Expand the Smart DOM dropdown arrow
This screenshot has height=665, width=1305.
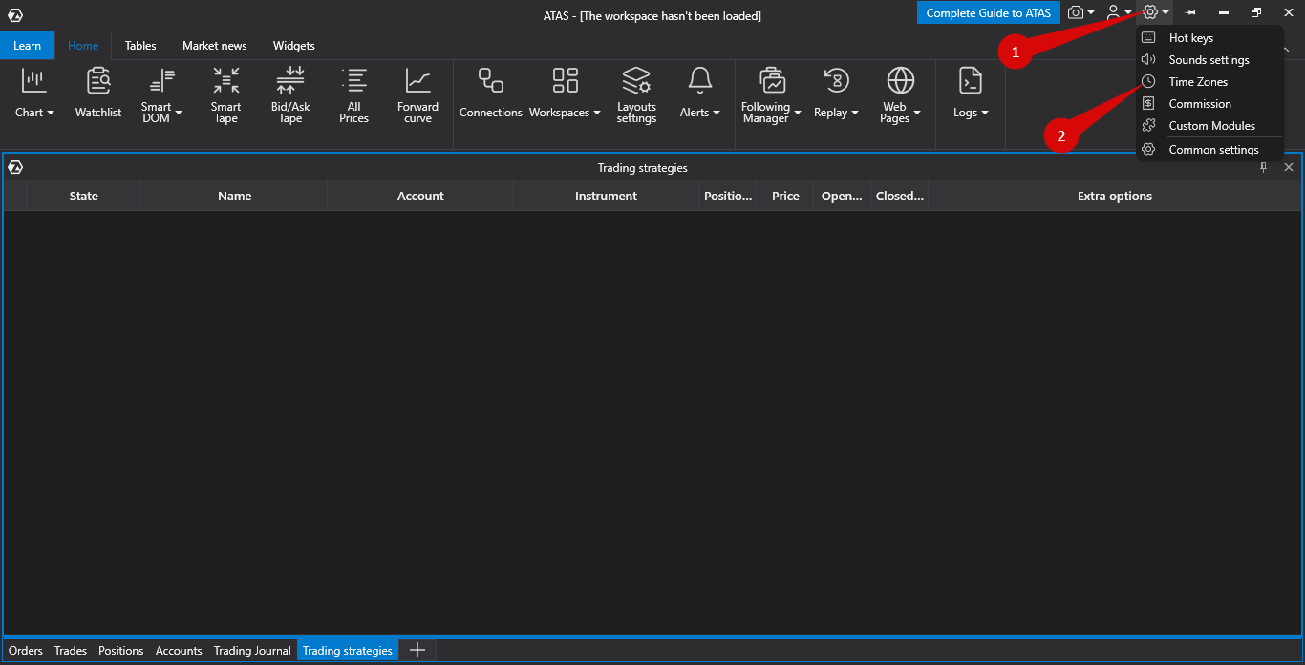[x=179, y=113]
